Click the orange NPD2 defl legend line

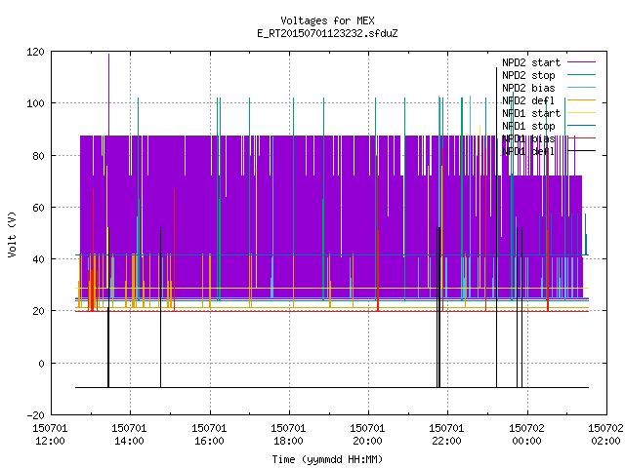(x=581, y=100)
